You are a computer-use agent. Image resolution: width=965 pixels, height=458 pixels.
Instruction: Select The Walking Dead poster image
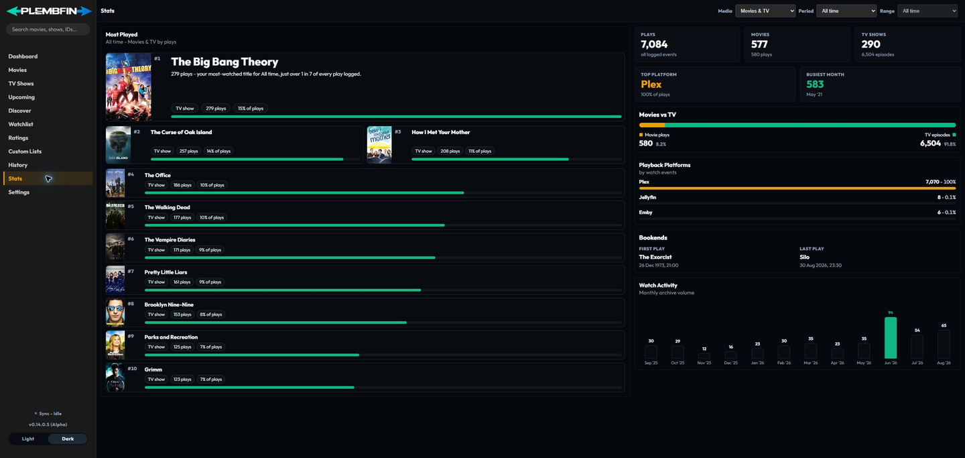[115, 215]
